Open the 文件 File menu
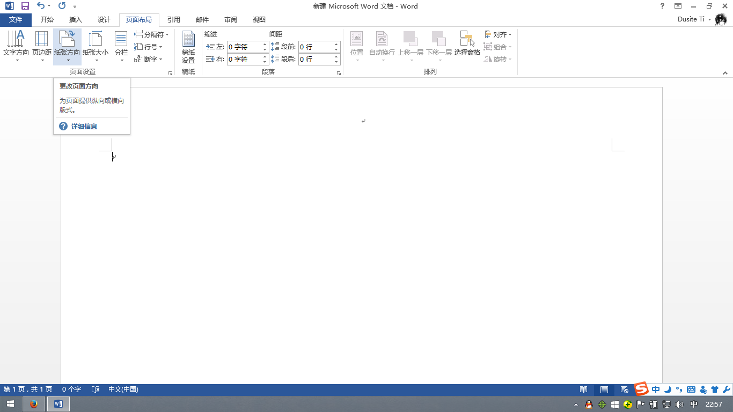Image resolution: width=733 pixels, height=412 pixels. pyautogui.click(x=16, y=20)
